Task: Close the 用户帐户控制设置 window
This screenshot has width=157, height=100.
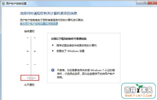Action: pyautogui.click(x=152, y=3)
